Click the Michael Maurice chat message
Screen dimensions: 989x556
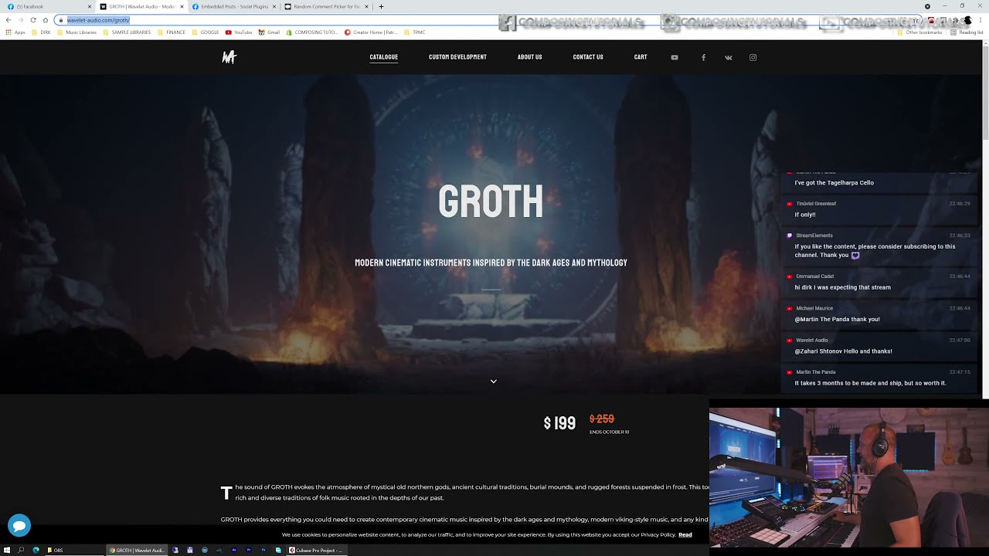point(879,314)
